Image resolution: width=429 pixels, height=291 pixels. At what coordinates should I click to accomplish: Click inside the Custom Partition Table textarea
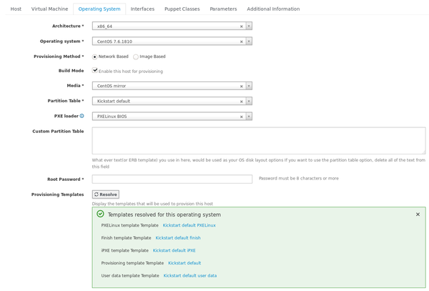(259, 141)
